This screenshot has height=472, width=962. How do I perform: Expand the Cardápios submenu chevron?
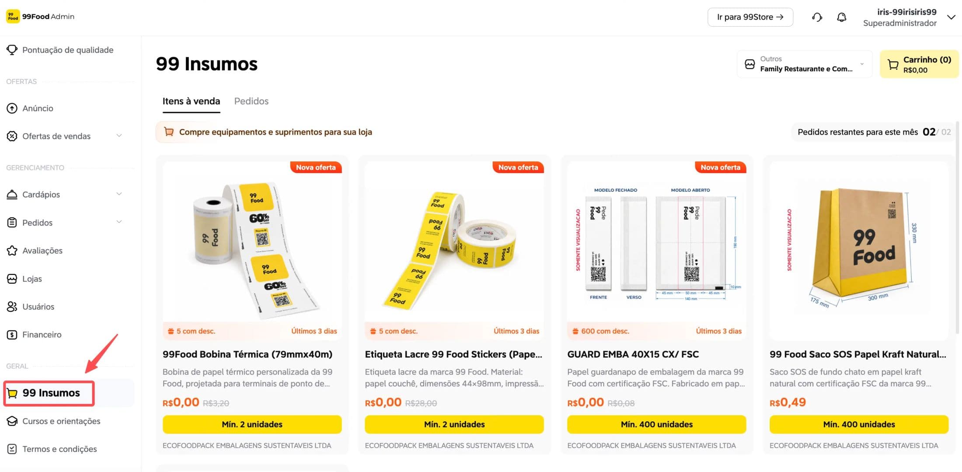119,194
